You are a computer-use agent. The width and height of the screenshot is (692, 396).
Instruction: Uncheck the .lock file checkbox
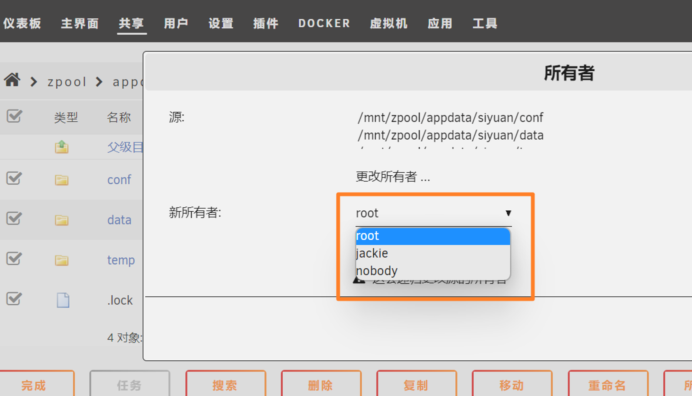click(x=15, y=298)
